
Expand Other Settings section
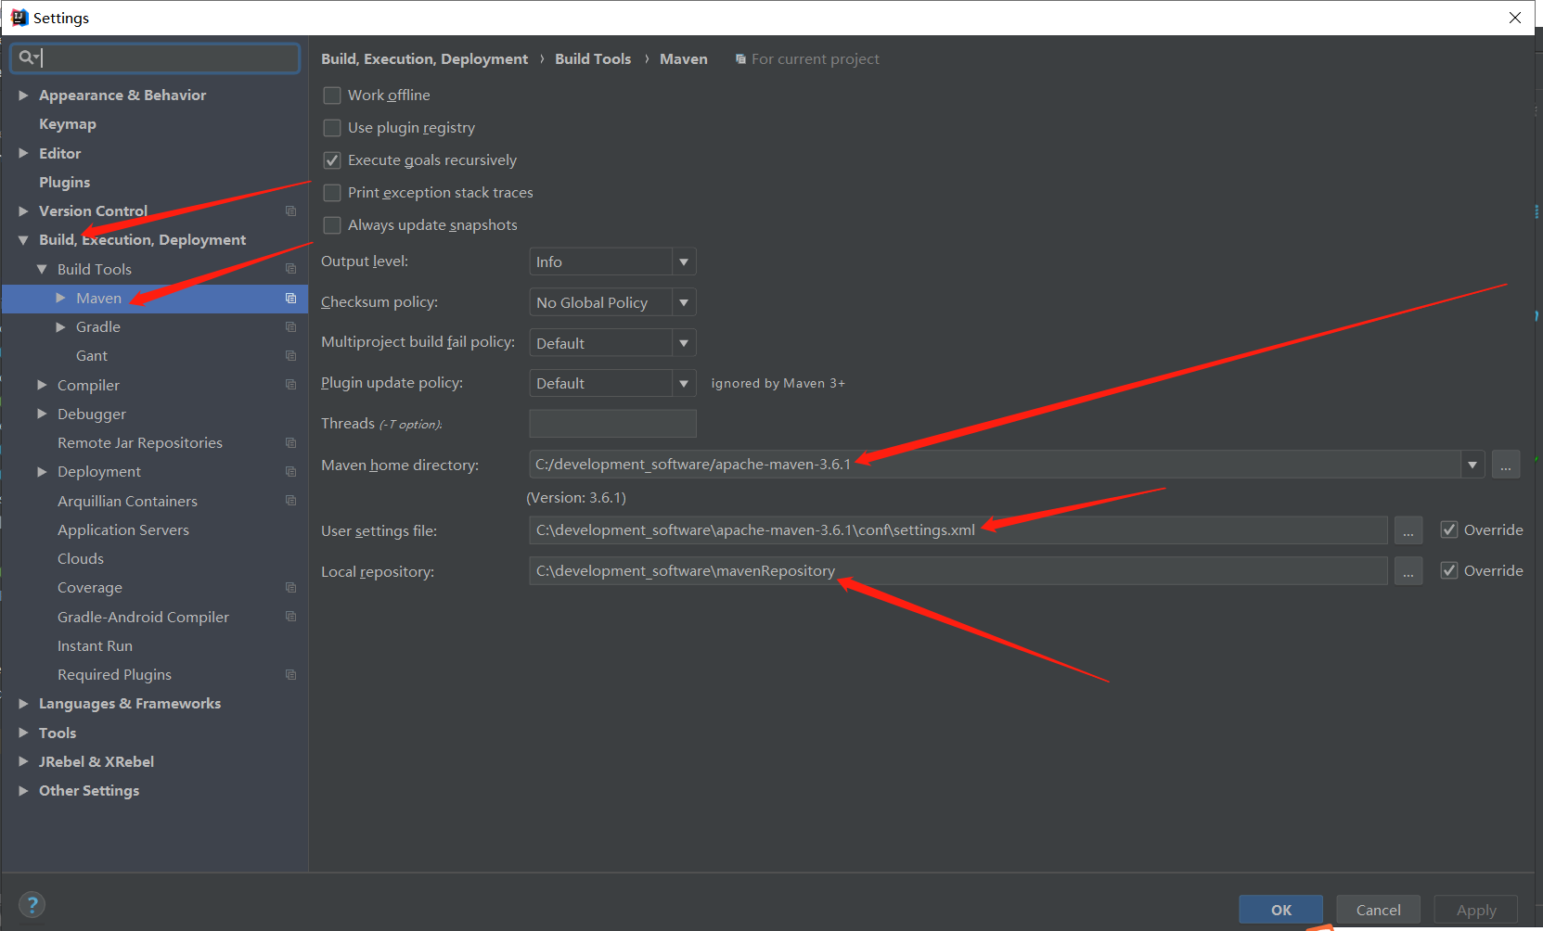(23, 791)
